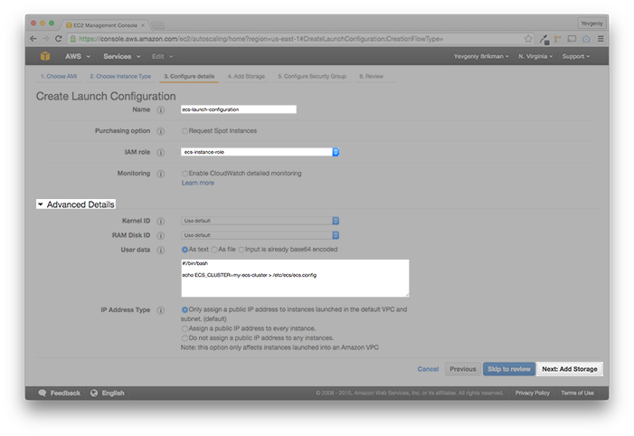Click inside the User data text area
Image resolution: width=634 pixels, height=436 pixels.
pyautogui.click(x=295, y=279)
